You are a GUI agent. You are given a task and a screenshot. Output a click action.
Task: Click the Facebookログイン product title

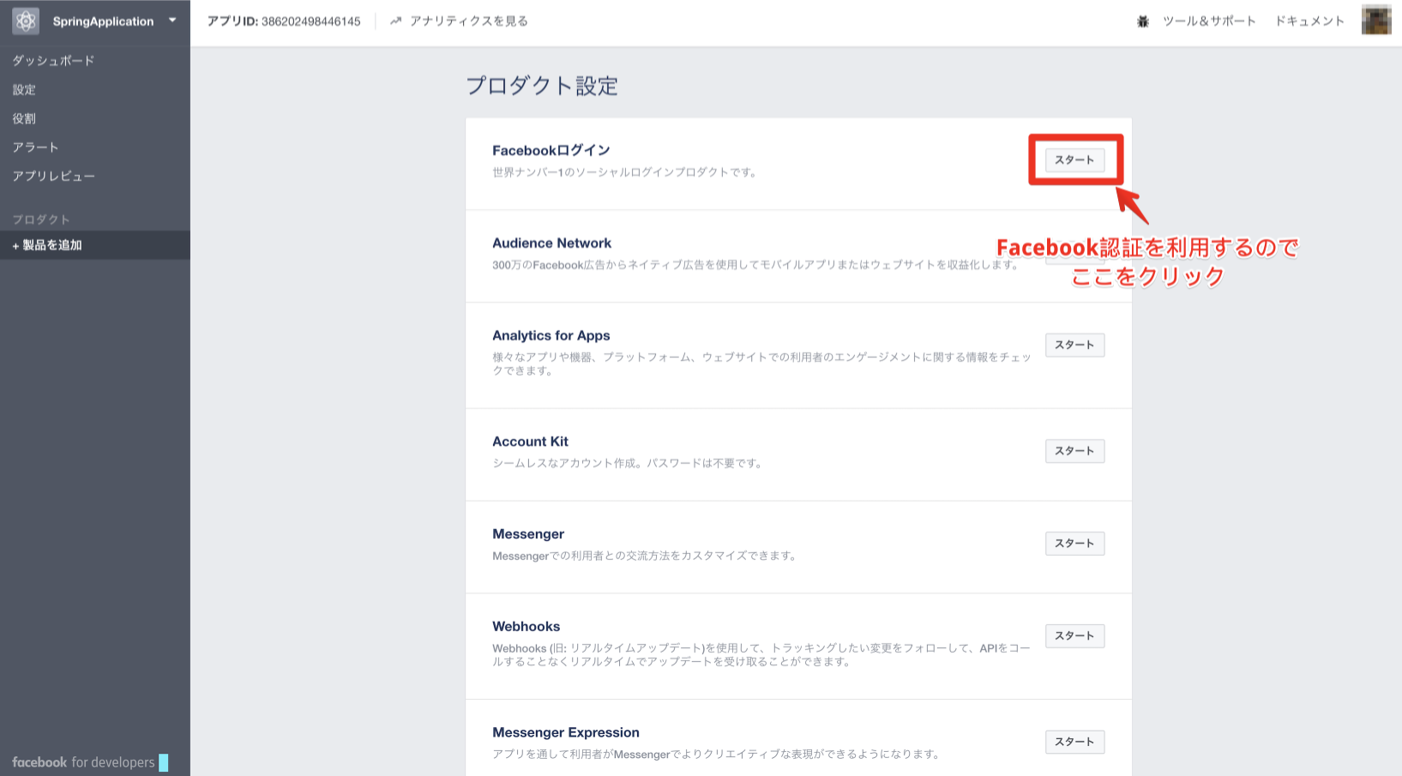click(x=551, y=151)
